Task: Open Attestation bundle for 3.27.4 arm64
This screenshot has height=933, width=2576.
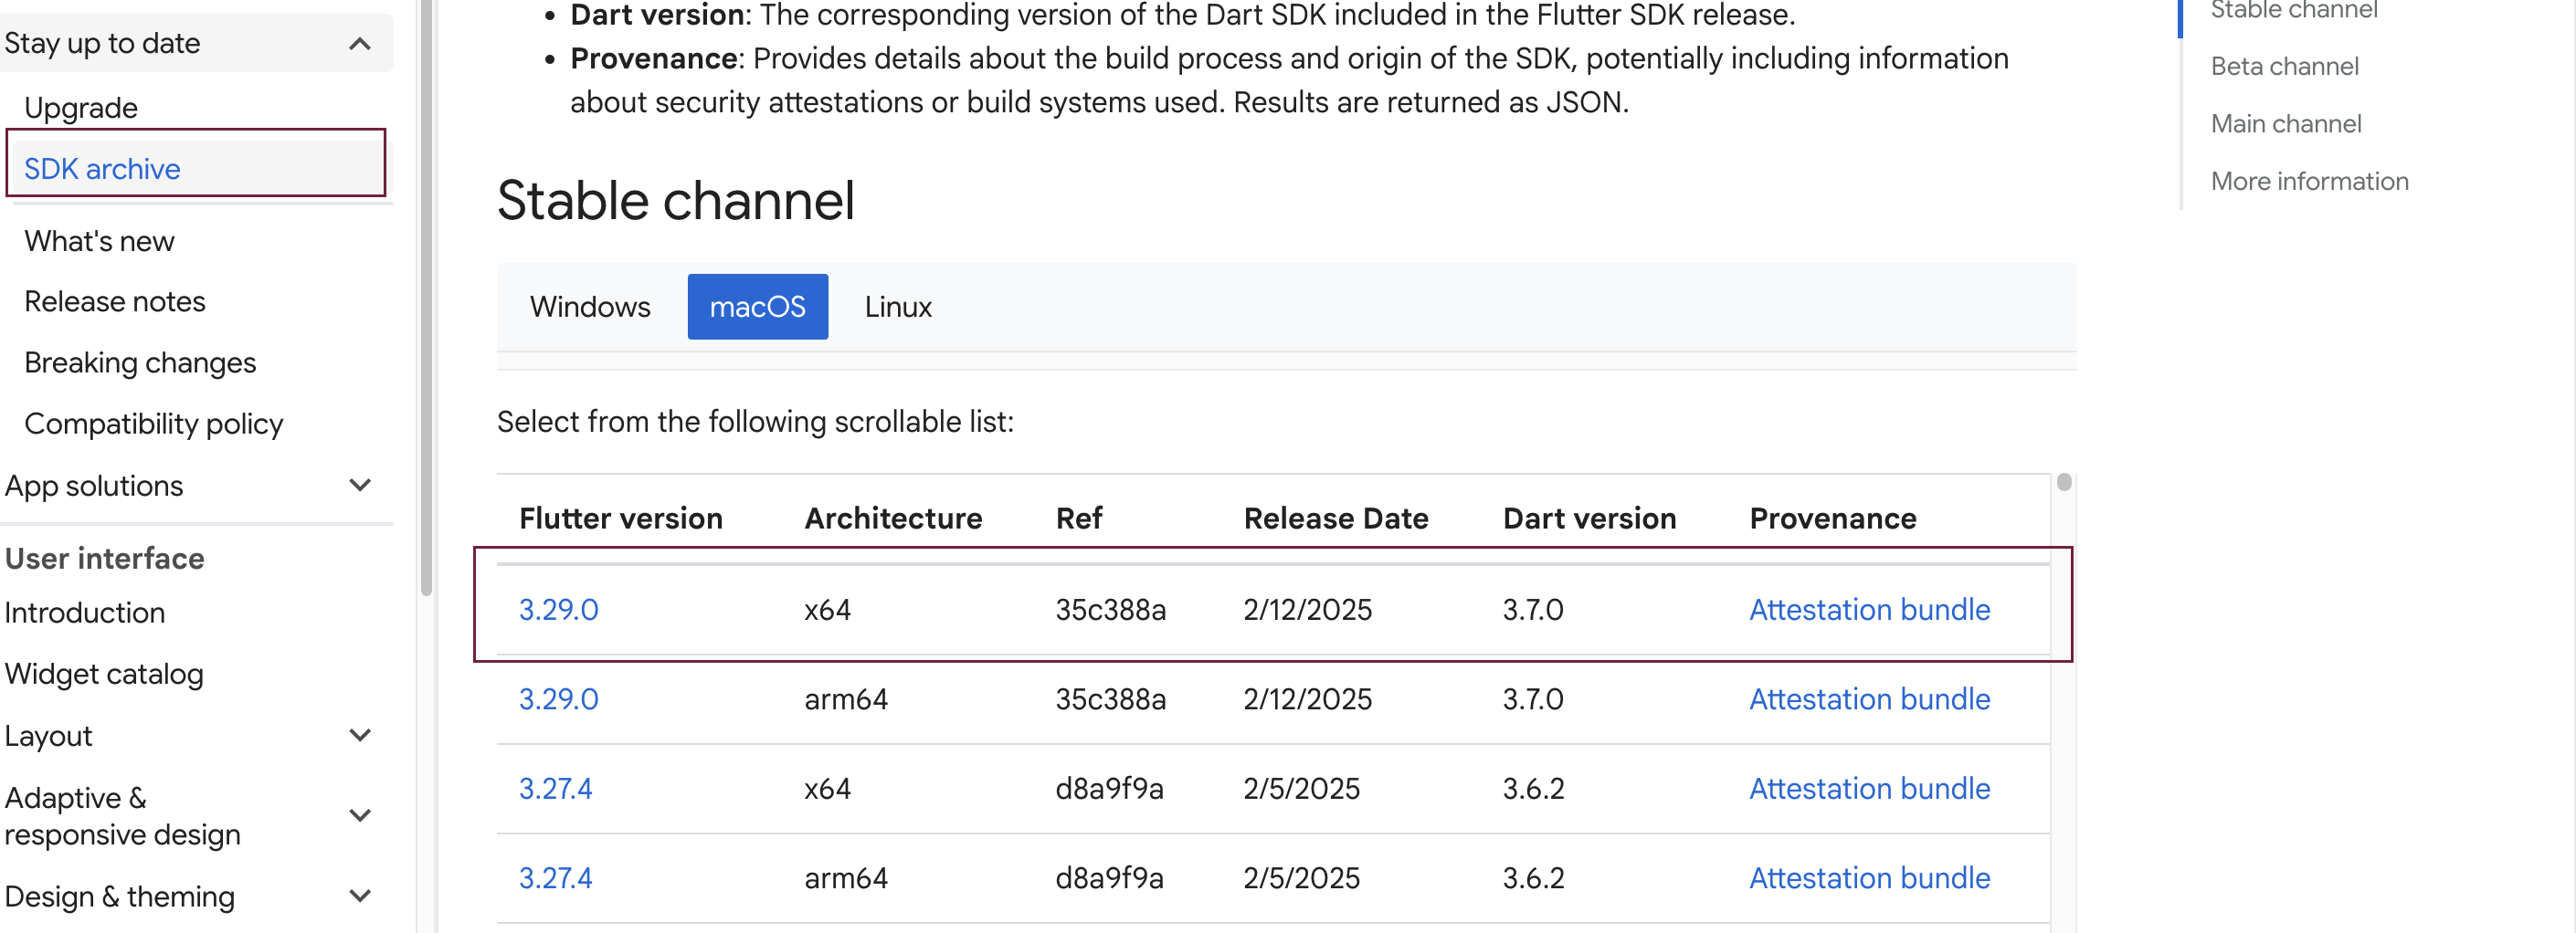Action: click(x=1869, y=878)
